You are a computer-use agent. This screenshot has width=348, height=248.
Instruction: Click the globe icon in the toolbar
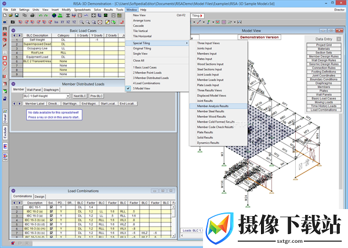click(x=54, y=16)
